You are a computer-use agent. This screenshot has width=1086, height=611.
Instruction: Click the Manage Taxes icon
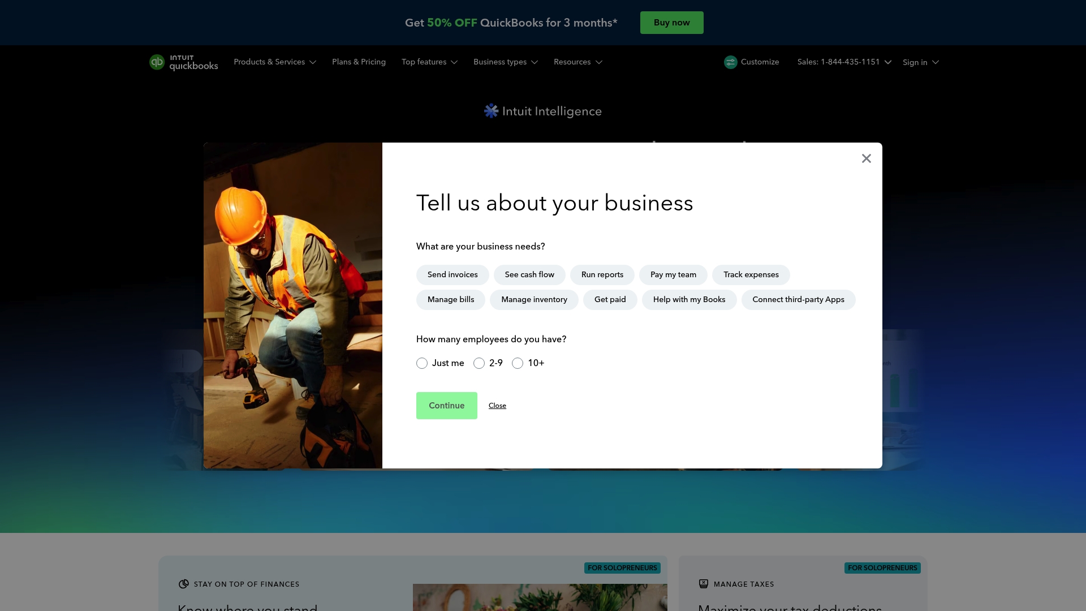coord(703,584)
